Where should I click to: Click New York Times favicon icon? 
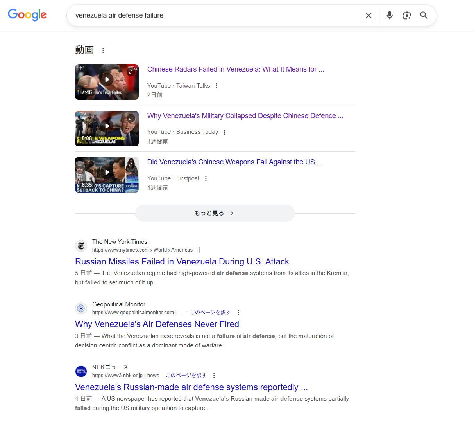tap(81, 246)
